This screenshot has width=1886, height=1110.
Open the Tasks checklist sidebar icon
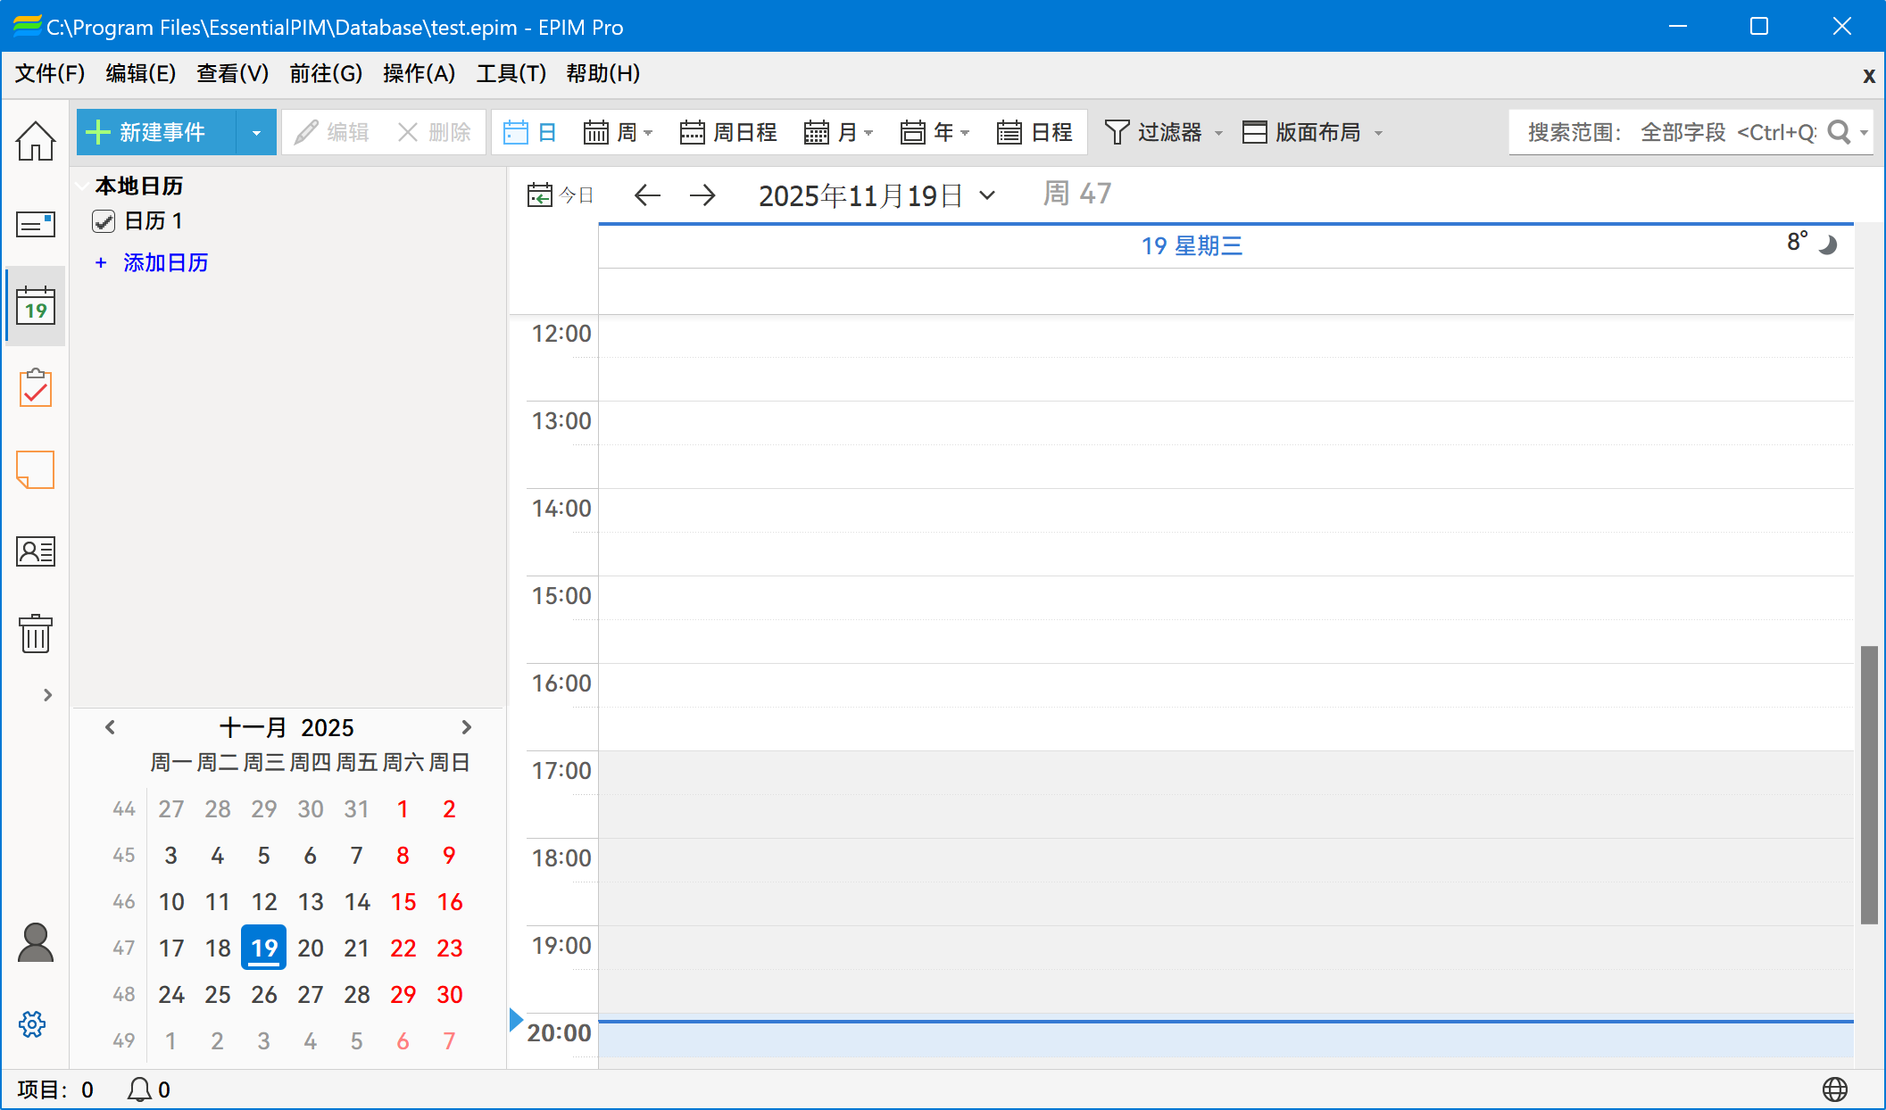tap(36, 388)
